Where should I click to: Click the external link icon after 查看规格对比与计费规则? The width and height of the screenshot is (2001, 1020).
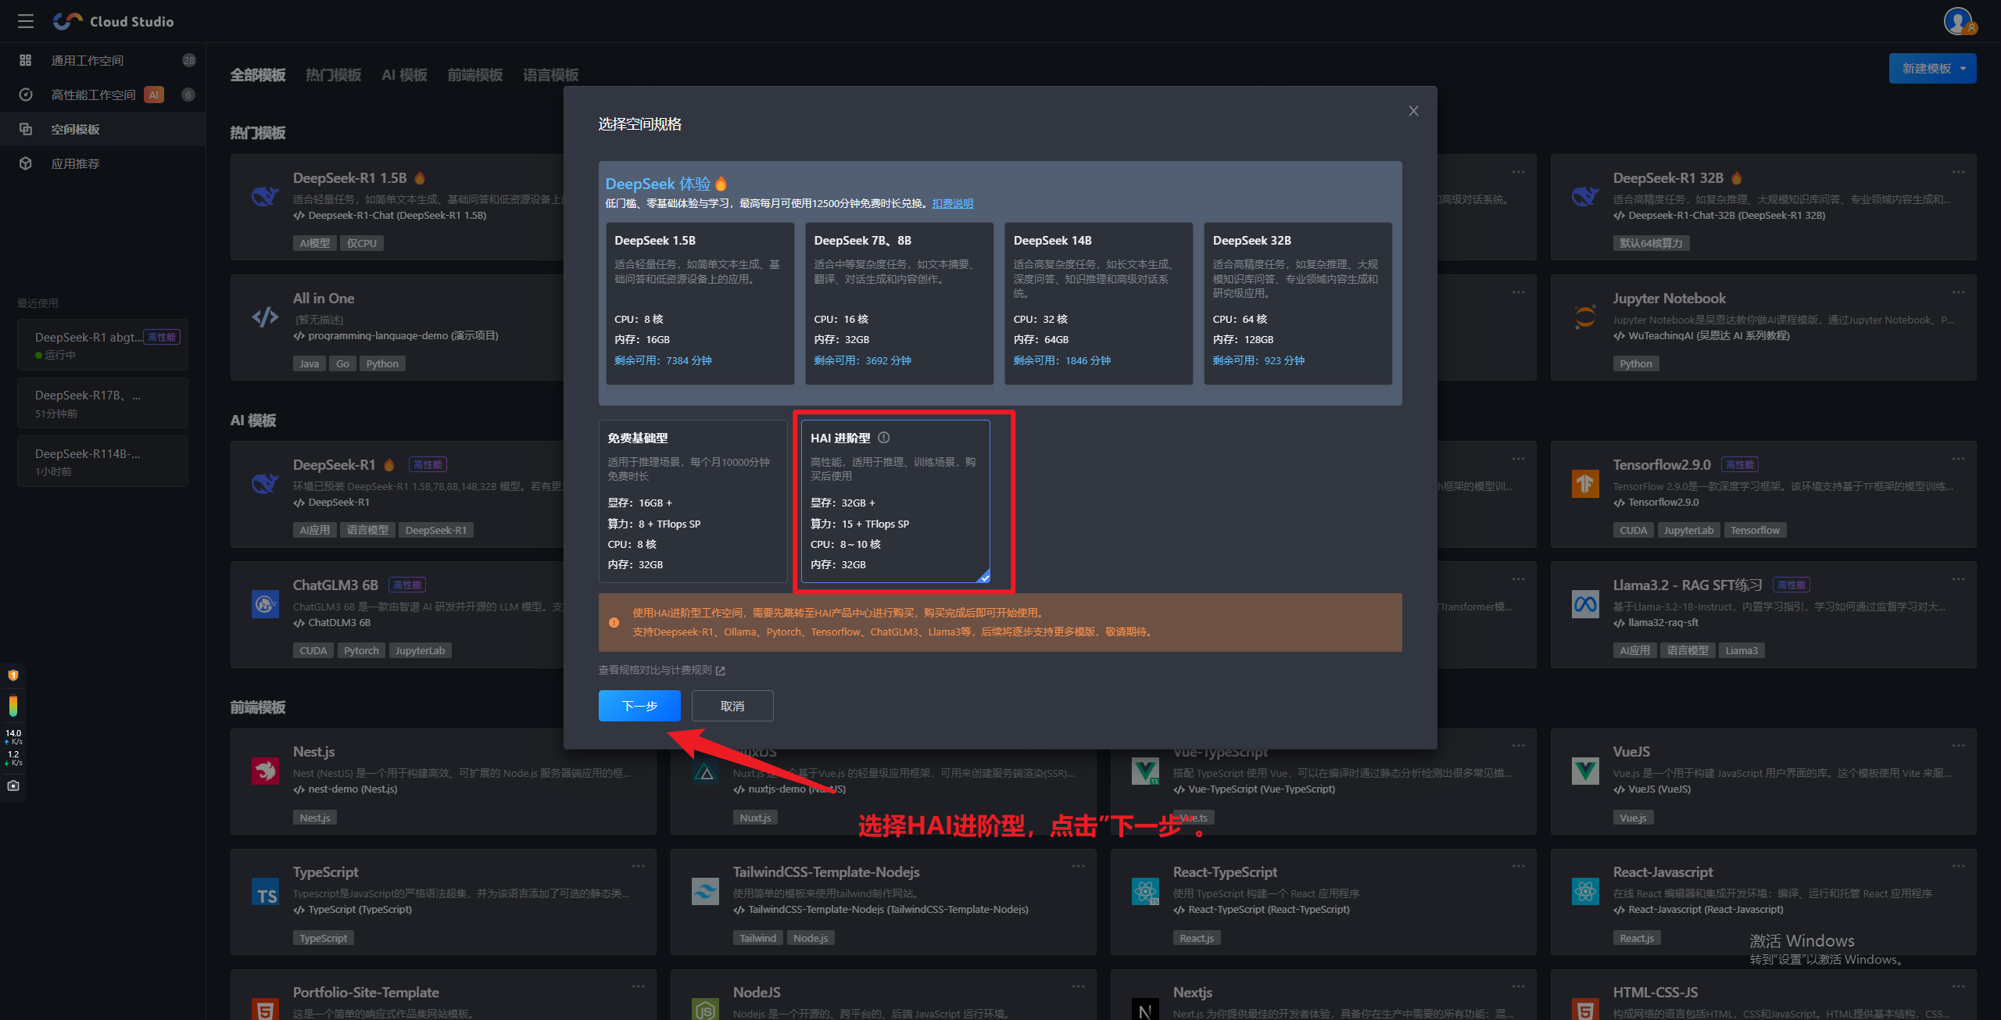(721, 671)
